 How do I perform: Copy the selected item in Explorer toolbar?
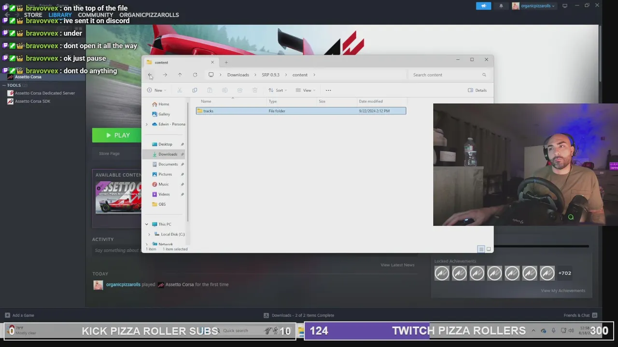[x=195, y=90]
